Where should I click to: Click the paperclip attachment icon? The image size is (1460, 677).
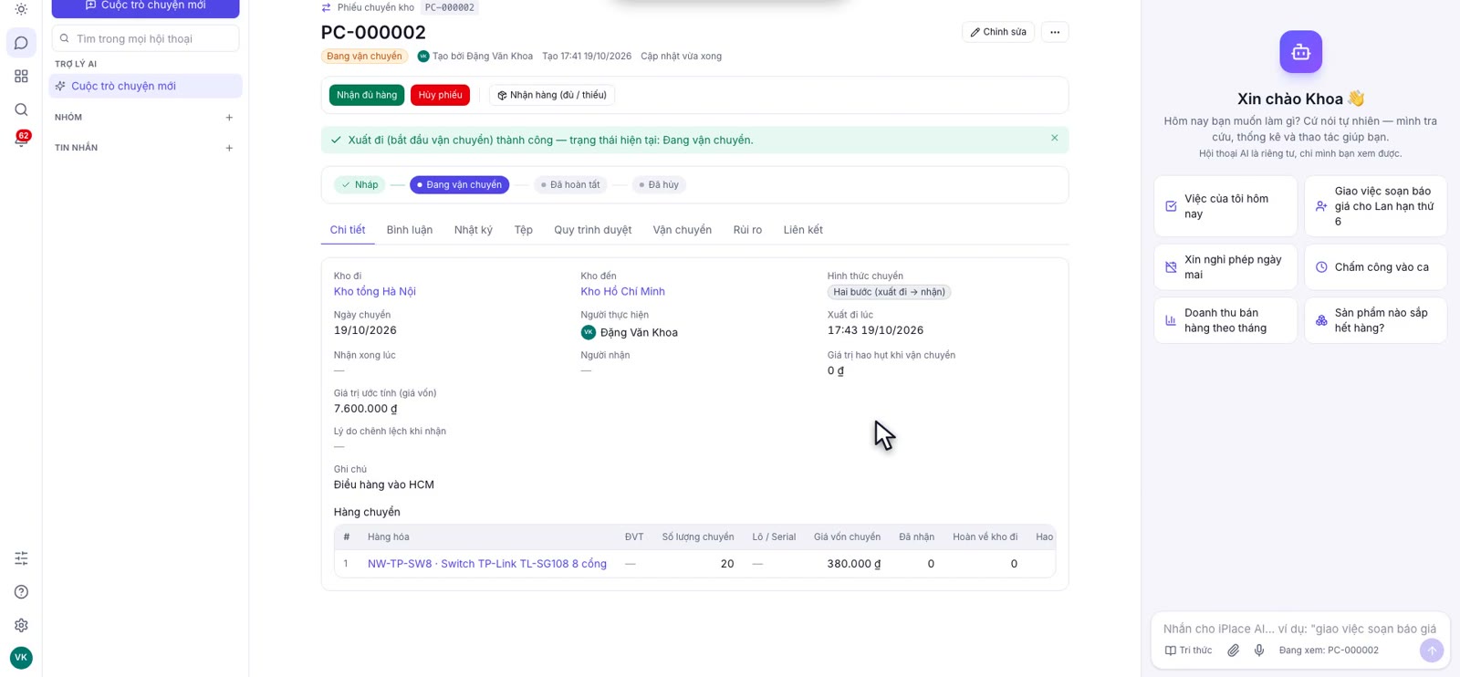(1233, 651)
